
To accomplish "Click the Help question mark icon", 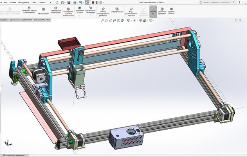I will pyautogui.click(x=239, y=2).
